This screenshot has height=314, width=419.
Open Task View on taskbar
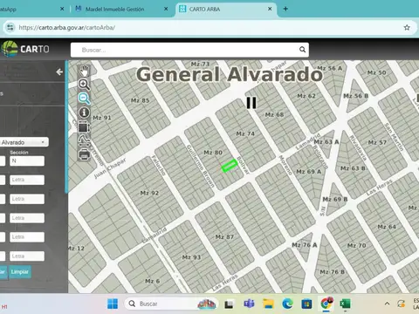(229, 304)
